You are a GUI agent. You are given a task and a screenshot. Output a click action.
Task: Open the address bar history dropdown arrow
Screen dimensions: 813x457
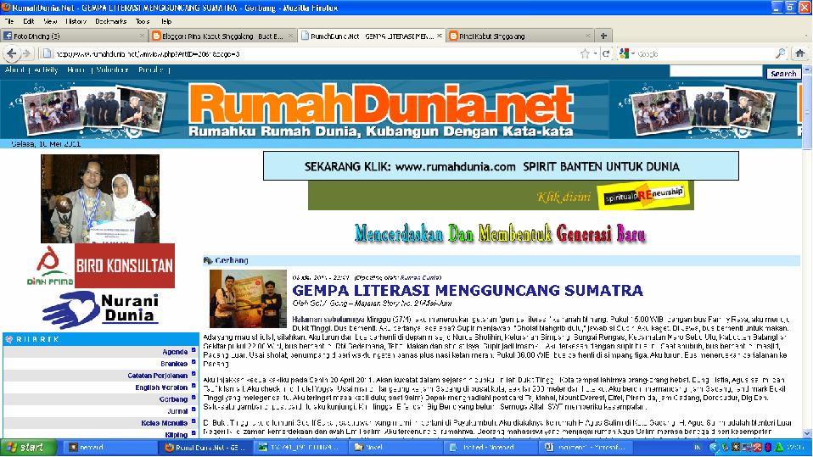(x=595, y=54)
